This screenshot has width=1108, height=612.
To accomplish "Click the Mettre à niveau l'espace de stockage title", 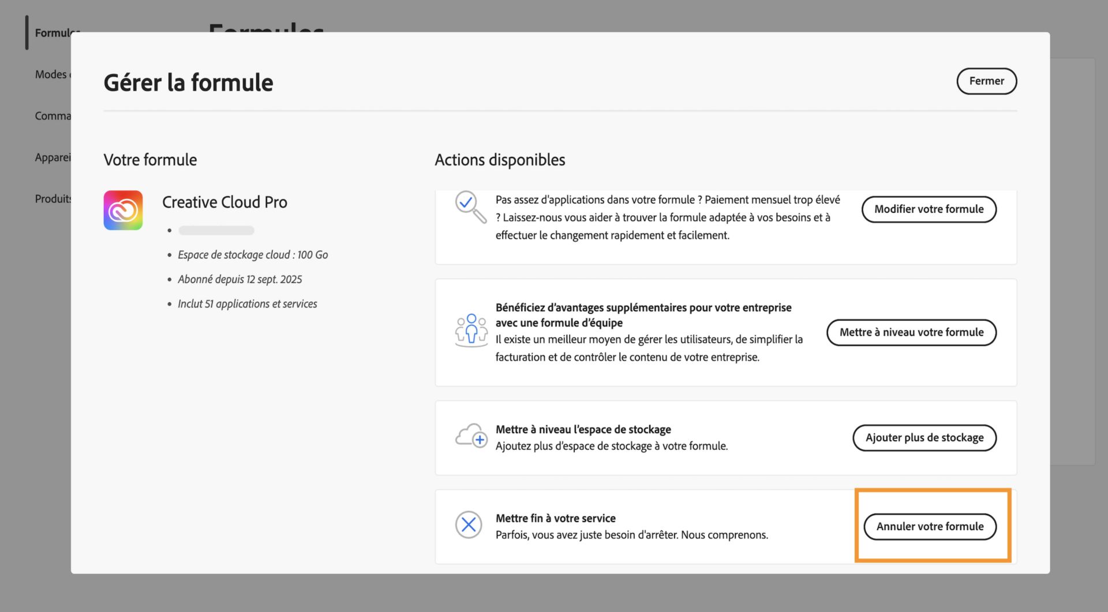I will (x=583, y=429).
